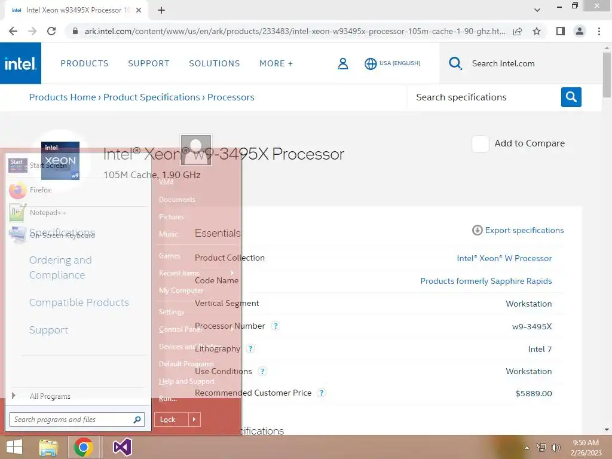Close the Intel Xeon w9-3495X tab
The height and width of the screenshot is (459, 612).
(139, 10)
